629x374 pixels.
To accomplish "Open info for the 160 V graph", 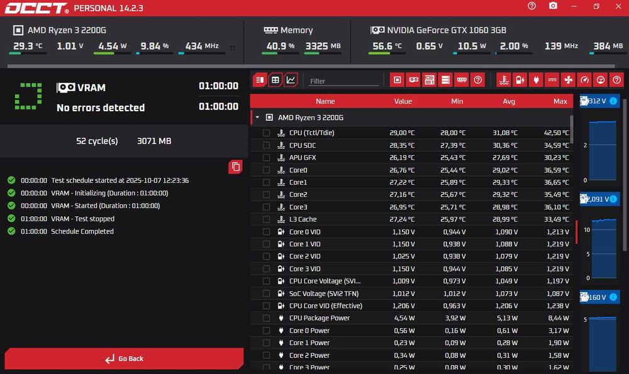I will tap(613, 297).
